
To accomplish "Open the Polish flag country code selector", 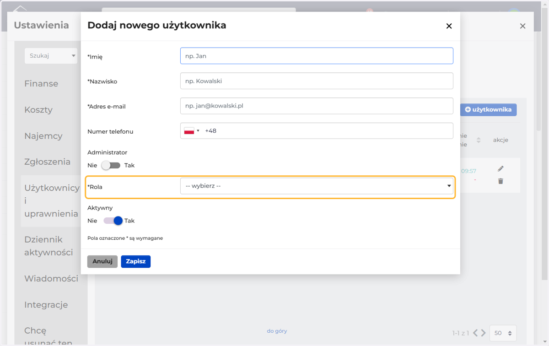I will 192,131.
